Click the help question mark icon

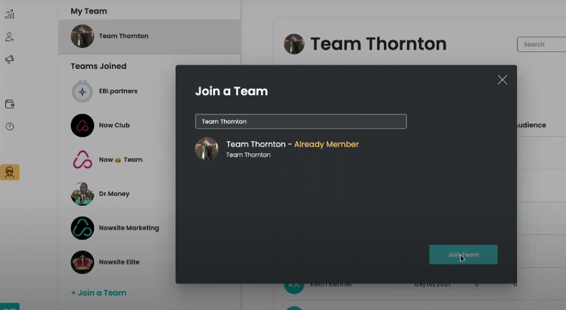tap(10, 127)
